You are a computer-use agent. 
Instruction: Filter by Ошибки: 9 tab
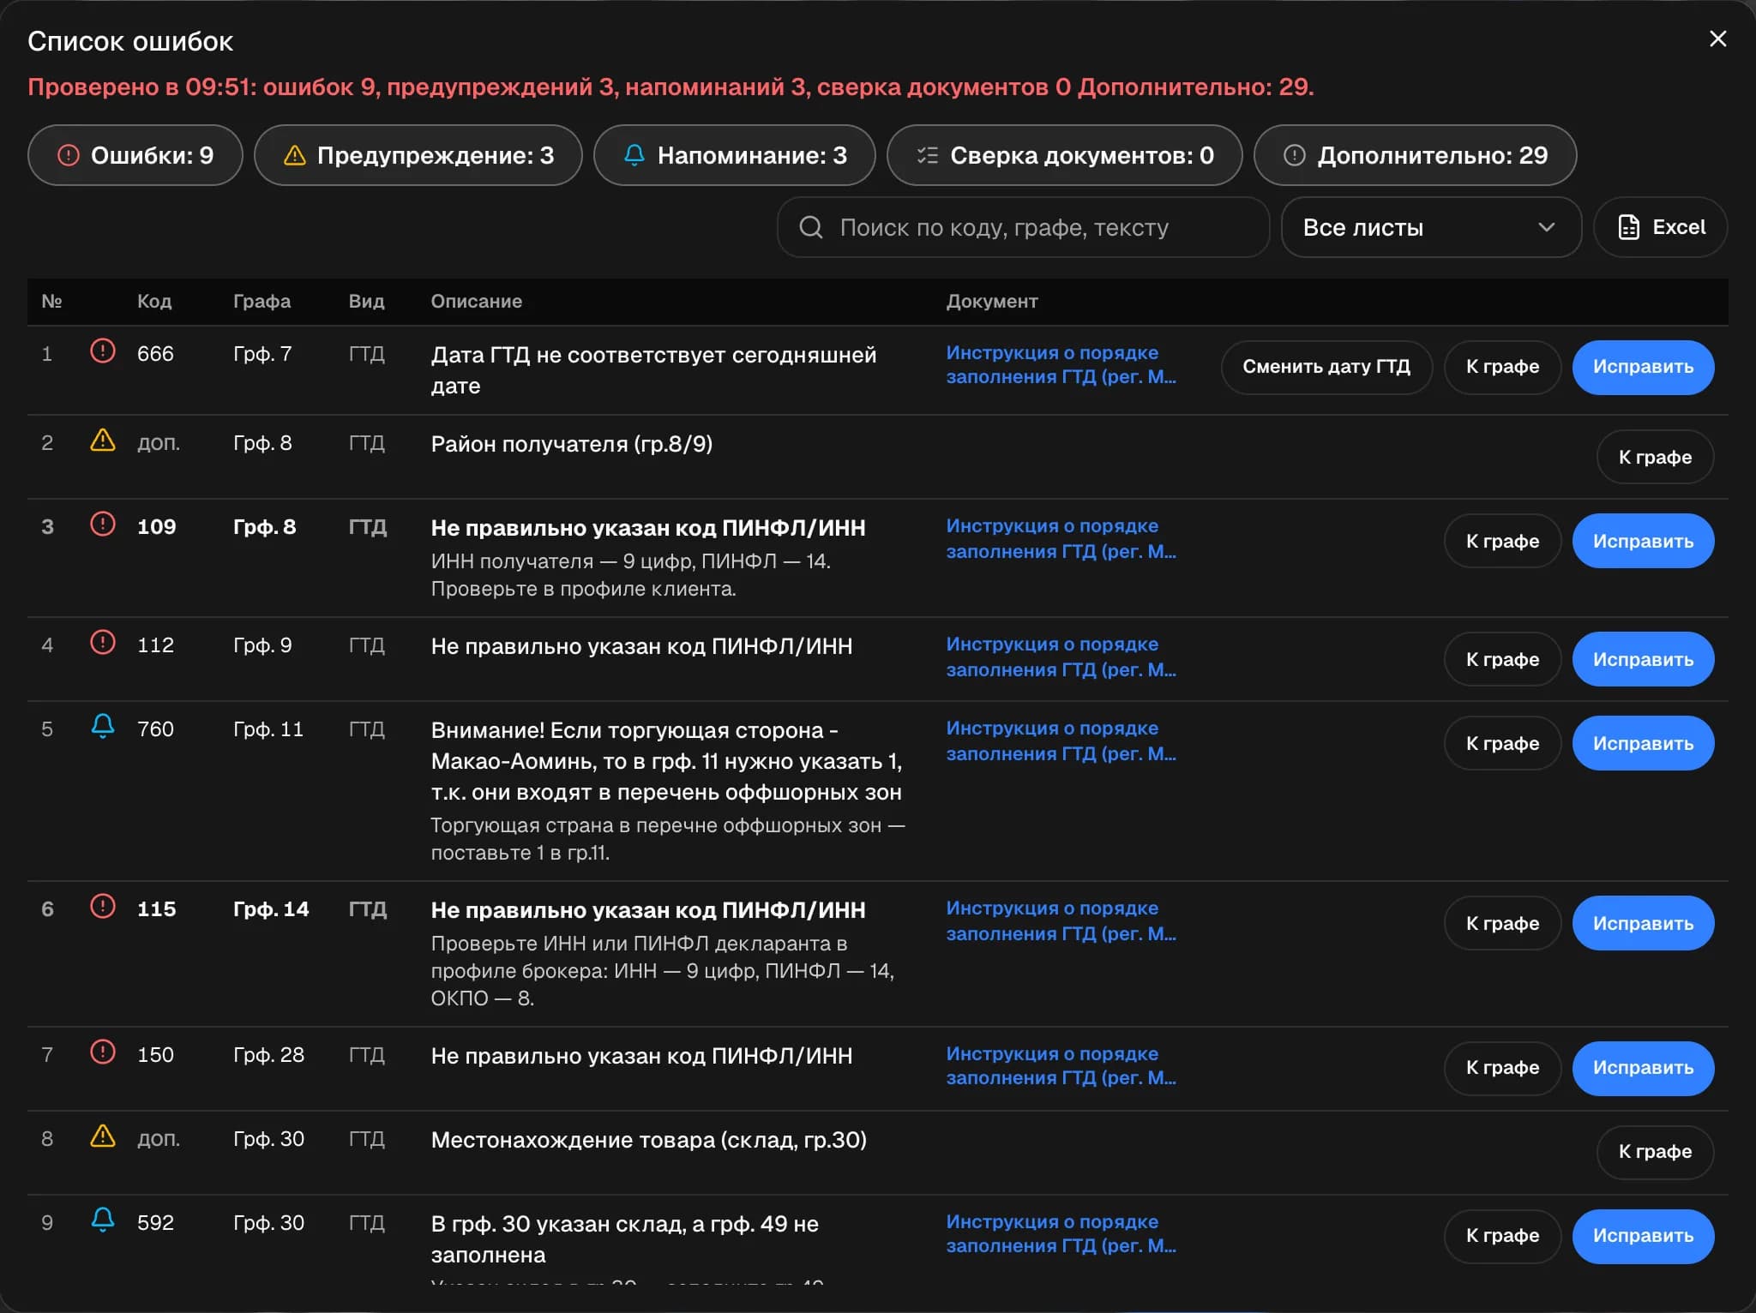point(135,155)
